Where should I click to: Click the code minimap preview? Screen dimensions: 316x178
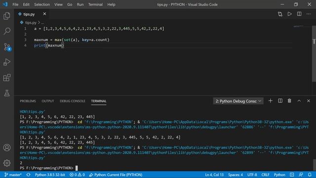point(298,26)
